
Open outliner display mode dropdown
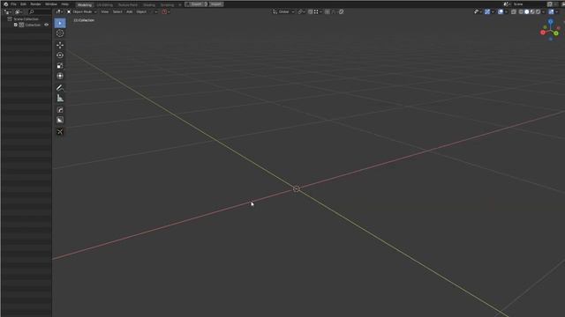pos(18,11)
